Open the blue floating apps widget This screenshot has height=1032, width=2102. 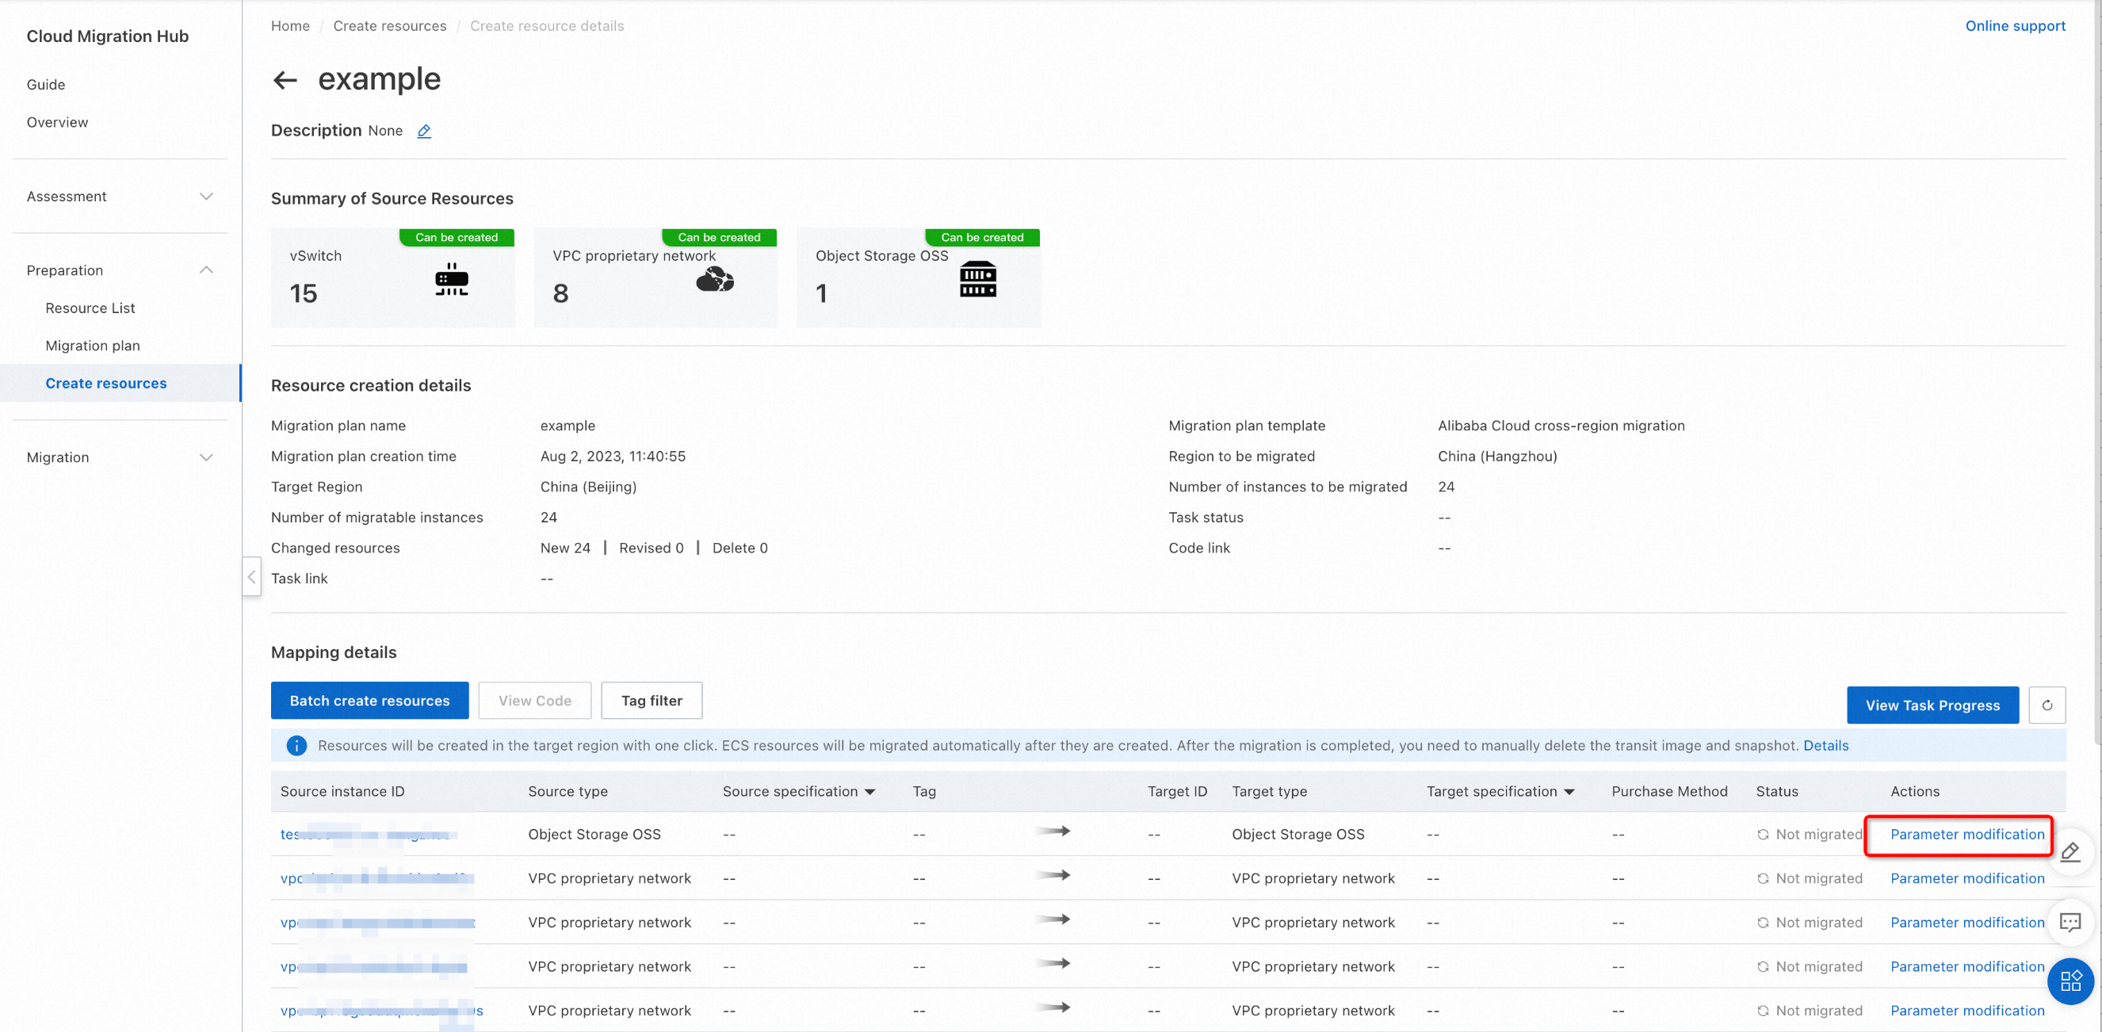(2070, 980)
